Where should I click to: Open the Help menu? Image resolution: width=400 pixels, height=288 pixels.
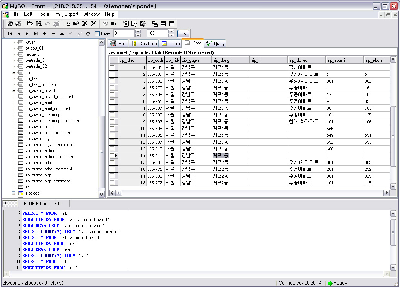pyautogui.click(x=110, y=14)
